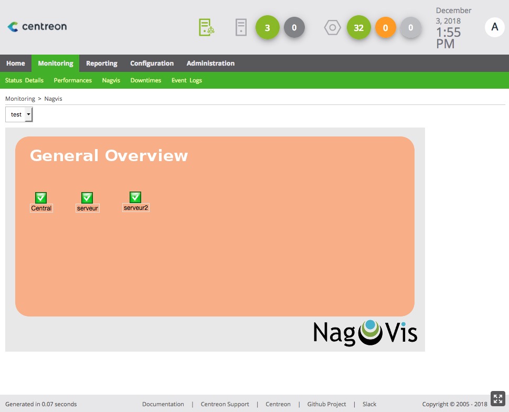Image resolution: width=509 pixels, height=412 pixels.
Task: Click the serveur2 host status icon
Action: coord(135,197)
